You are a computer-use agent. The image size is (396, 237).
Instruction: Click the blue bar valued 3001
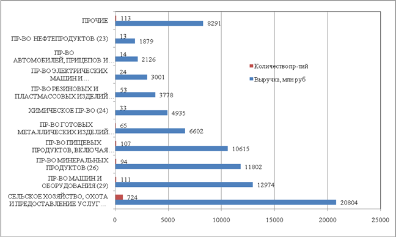point(131,77)
